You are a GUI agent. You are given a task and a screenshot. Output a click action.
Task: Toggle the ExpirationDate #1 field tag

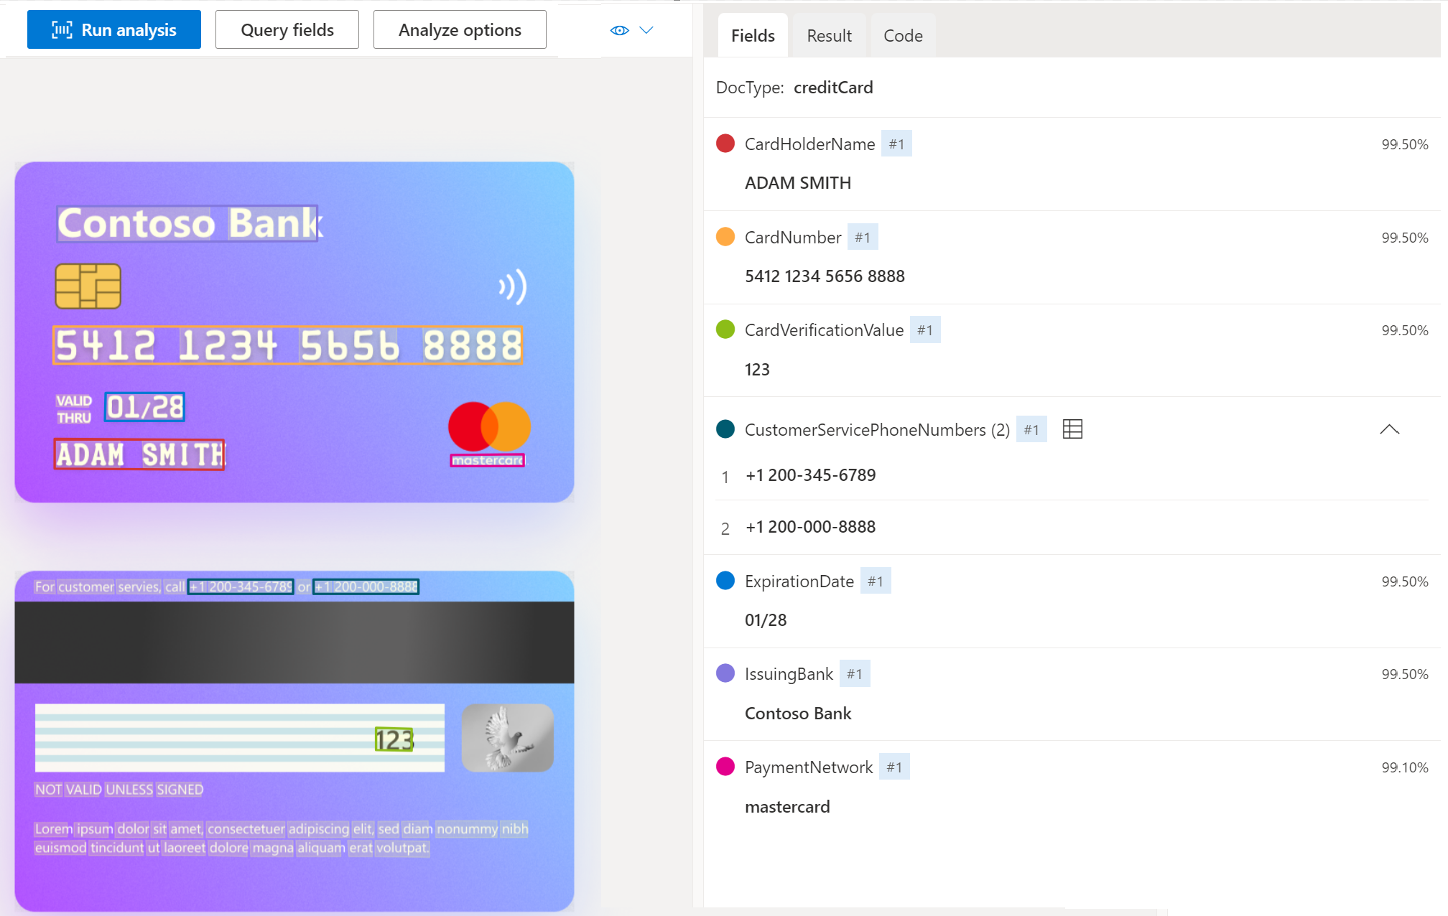click(875, 581)
